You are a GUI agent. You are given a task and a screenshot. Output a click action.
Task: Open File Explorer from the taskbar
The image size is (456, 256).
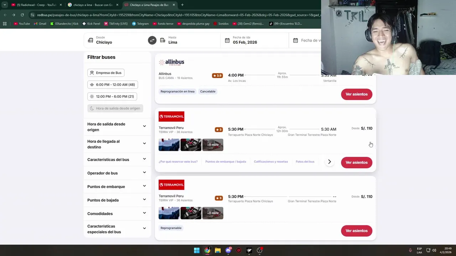pyautogui.click(x=218, y=250)
